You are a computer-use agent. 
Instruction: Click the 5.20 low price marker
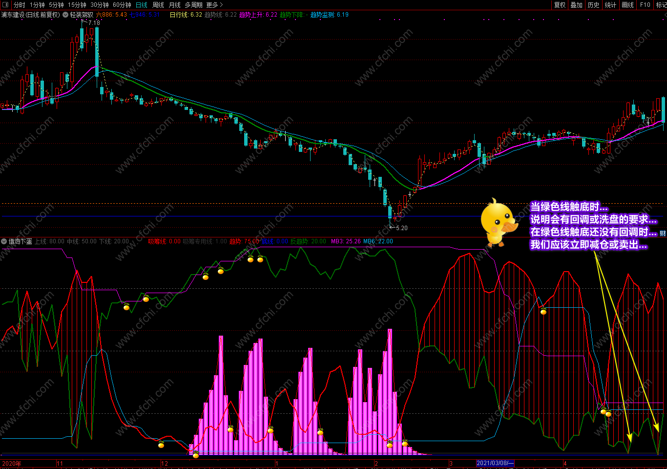click(401, 228)
